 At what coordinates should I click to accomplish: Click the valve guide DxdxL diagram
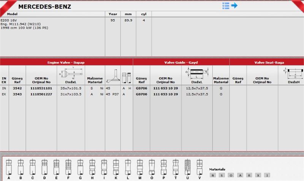[x=197, y=73]
